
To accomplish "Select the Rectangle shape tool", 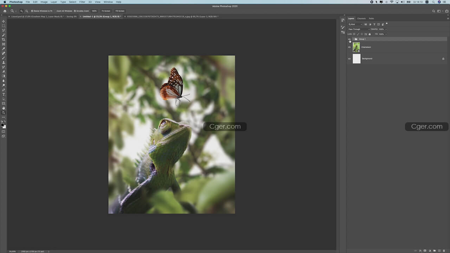I will pos(4,104).
